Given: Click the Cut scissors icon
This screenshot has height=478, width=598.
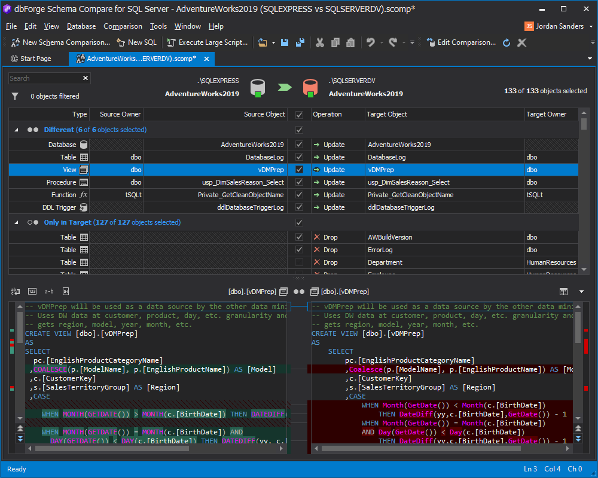Looking at the screenshot, I should 320,42.
